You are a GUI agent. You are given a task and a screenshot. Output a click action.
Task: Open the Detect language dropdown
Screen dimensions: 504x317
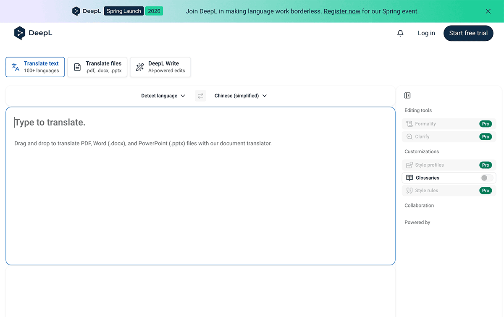click(x=163, y=96)
